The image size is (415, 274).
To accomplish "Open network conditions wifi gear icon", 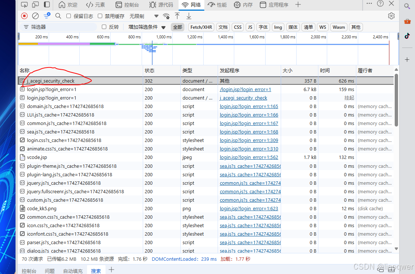I will (x=166, y=16).
